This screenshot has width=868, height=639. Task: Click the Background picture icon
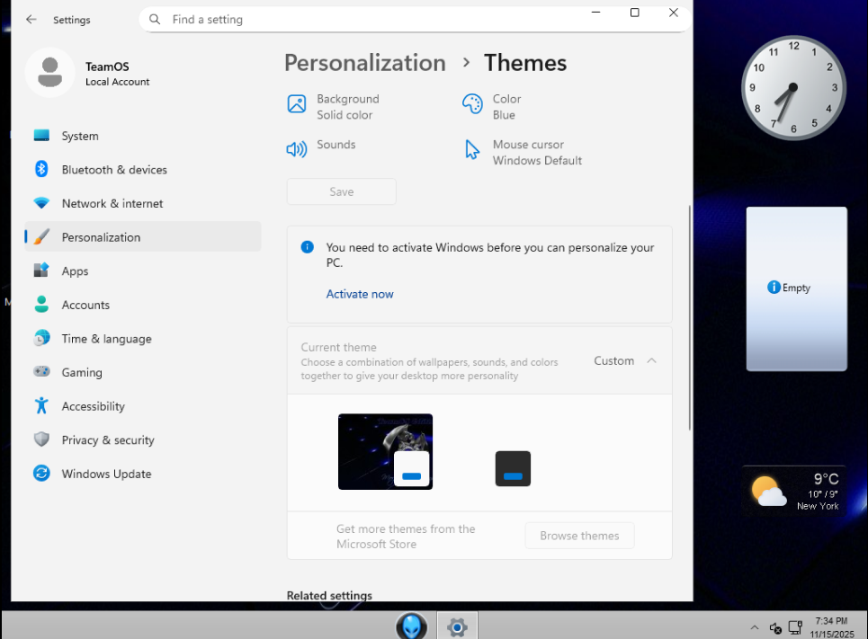tap(297, 104)
